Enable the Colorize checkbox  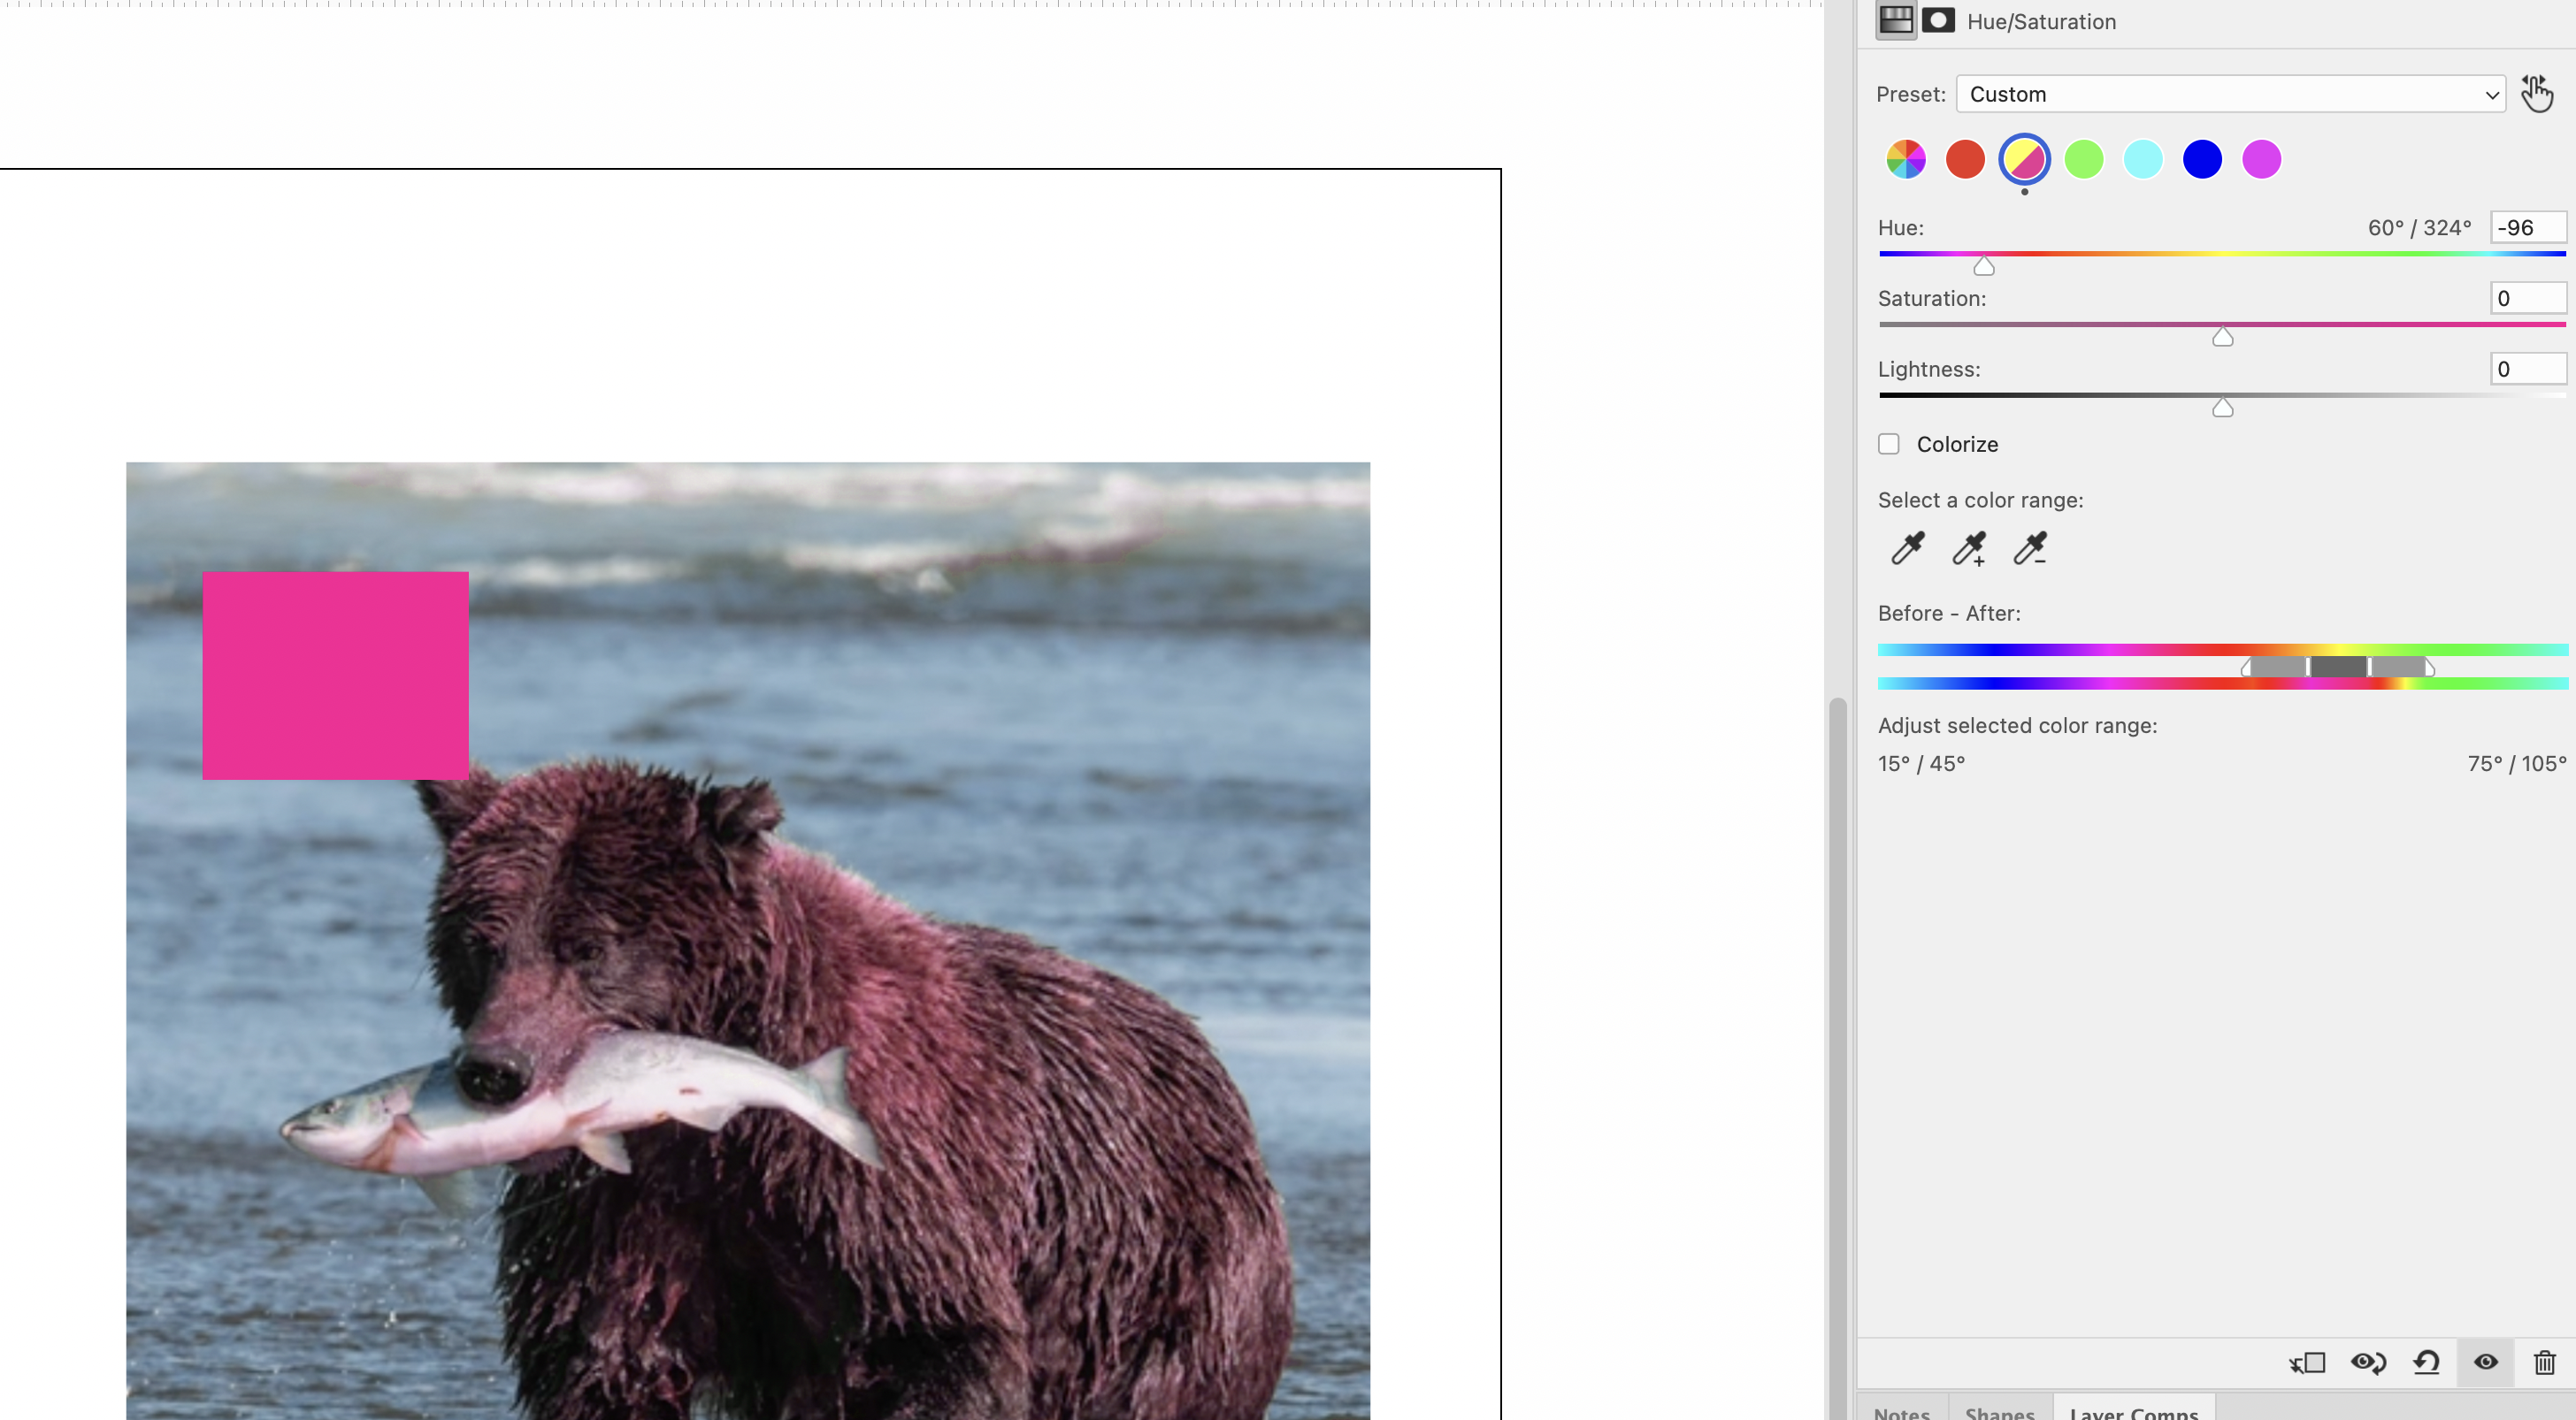(1889, 445)
